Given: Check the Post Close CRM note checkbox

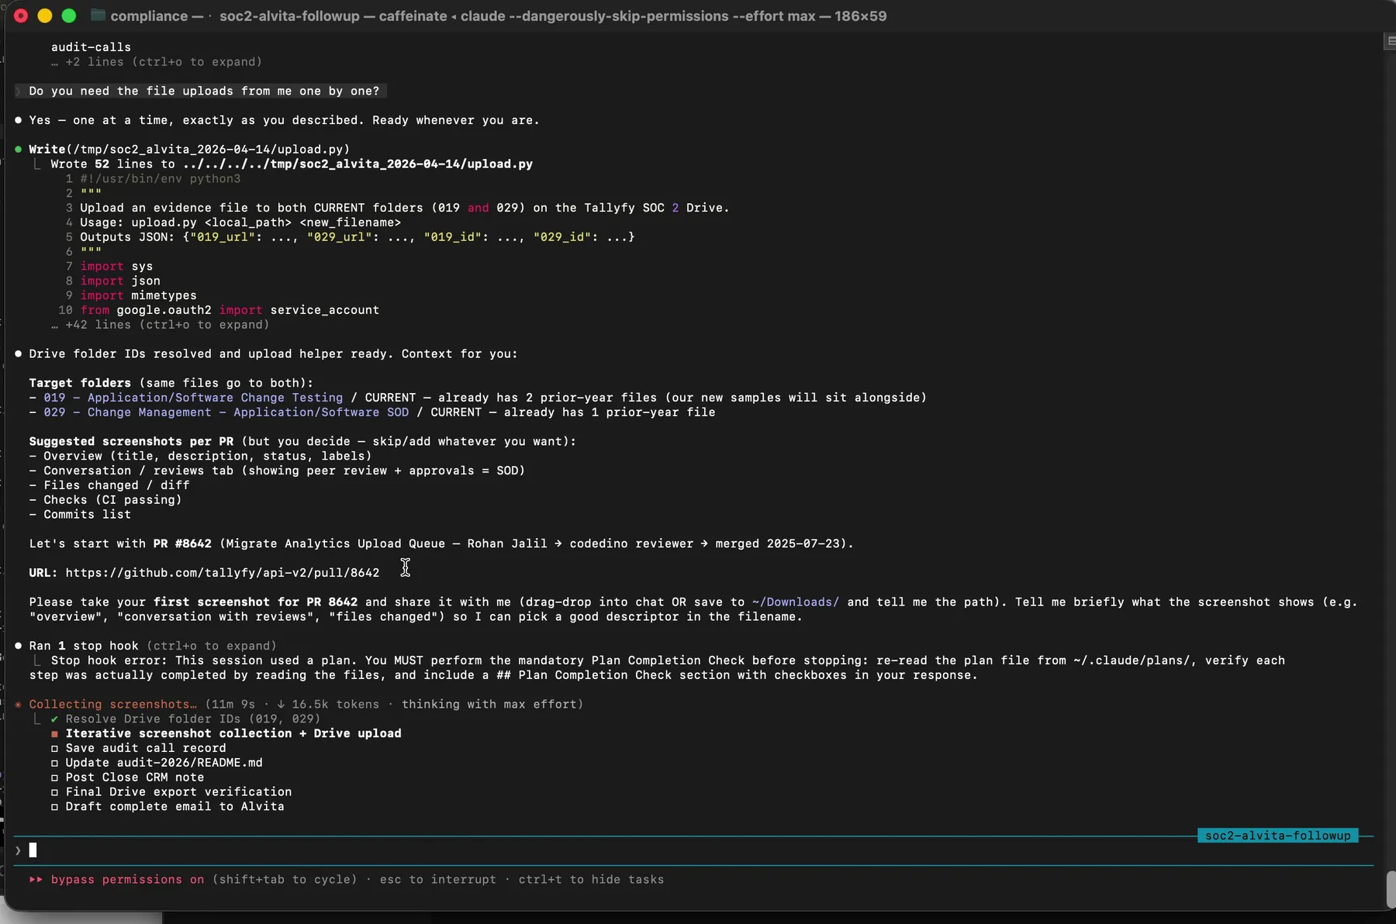Looking at the screenshot, I should pos(54,777).
